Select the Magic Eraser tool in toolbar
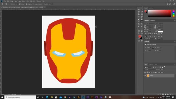The image size is (176, 99). click(x=142, y=21)
